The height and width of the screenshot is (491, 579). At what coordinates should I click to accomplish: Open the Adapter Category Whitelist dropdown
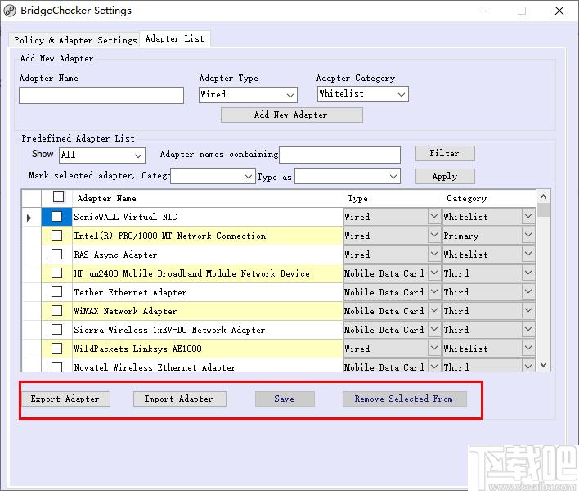pos(362,94)
